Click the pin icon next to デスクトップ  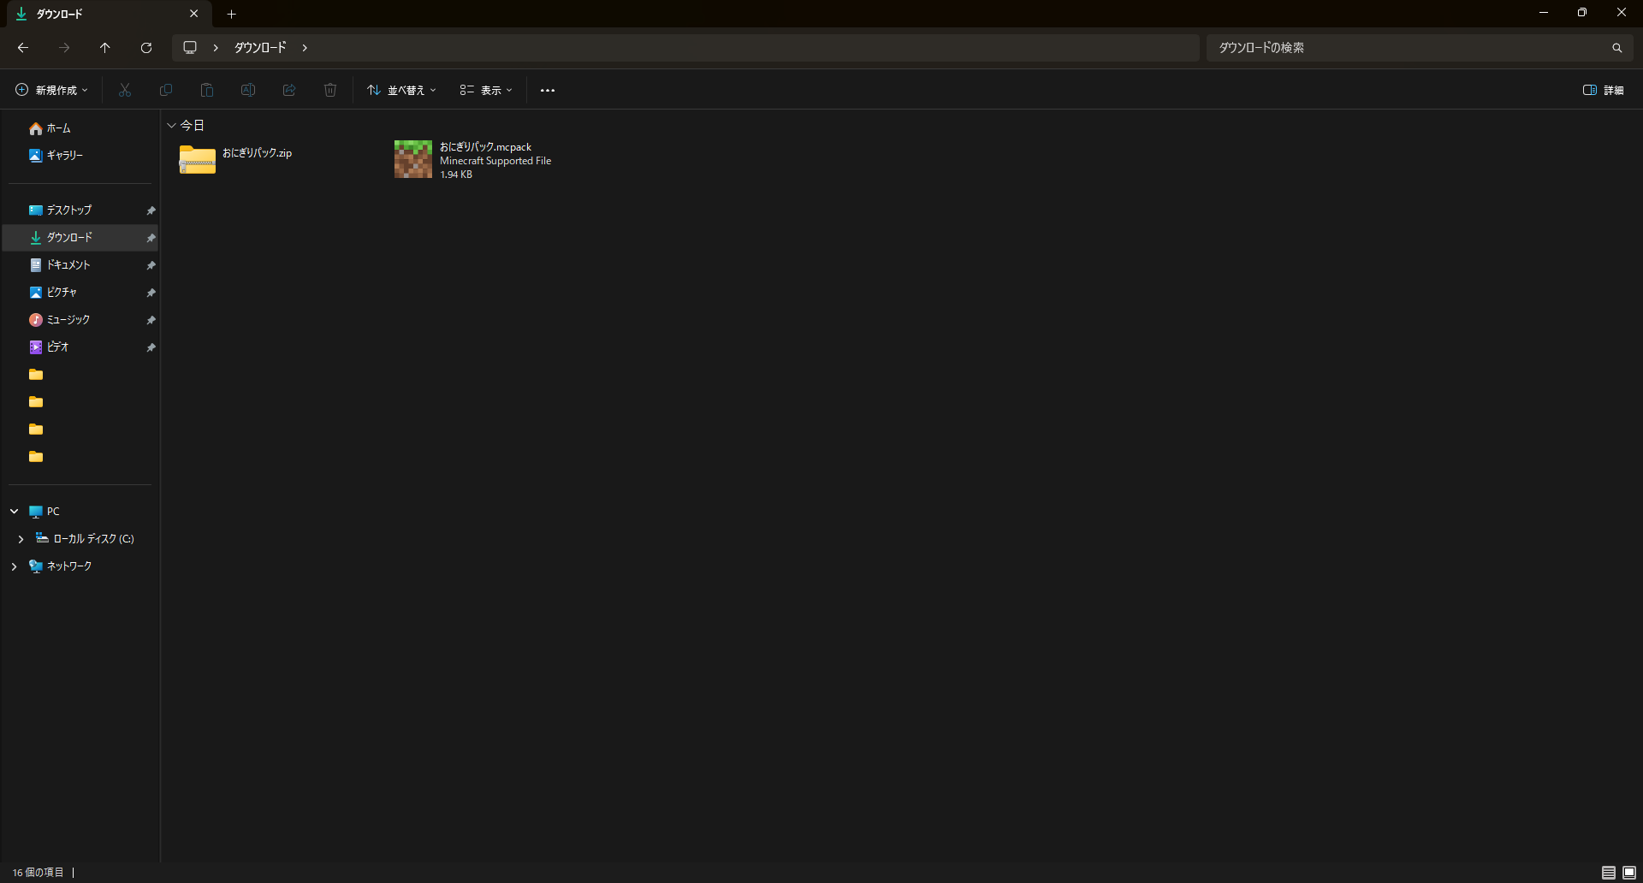tap(151, 210)
